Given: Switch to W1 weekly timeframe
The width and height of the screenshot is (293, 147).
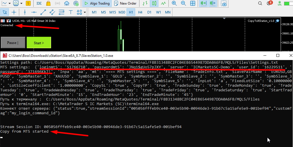Looking at the screenshot, I should click(x=158, y=12).
